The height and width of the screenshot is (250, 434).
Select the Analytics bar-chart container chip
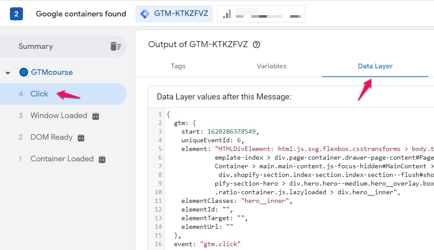coord(261,14)
